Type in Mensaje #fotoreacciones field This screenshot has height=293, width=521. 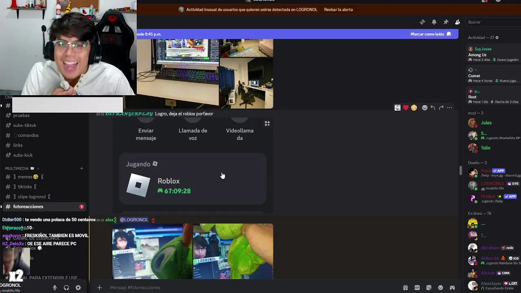point(252,288)
